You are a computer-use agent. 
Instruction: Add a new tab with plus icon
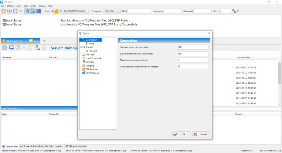[x=44, y=41]
